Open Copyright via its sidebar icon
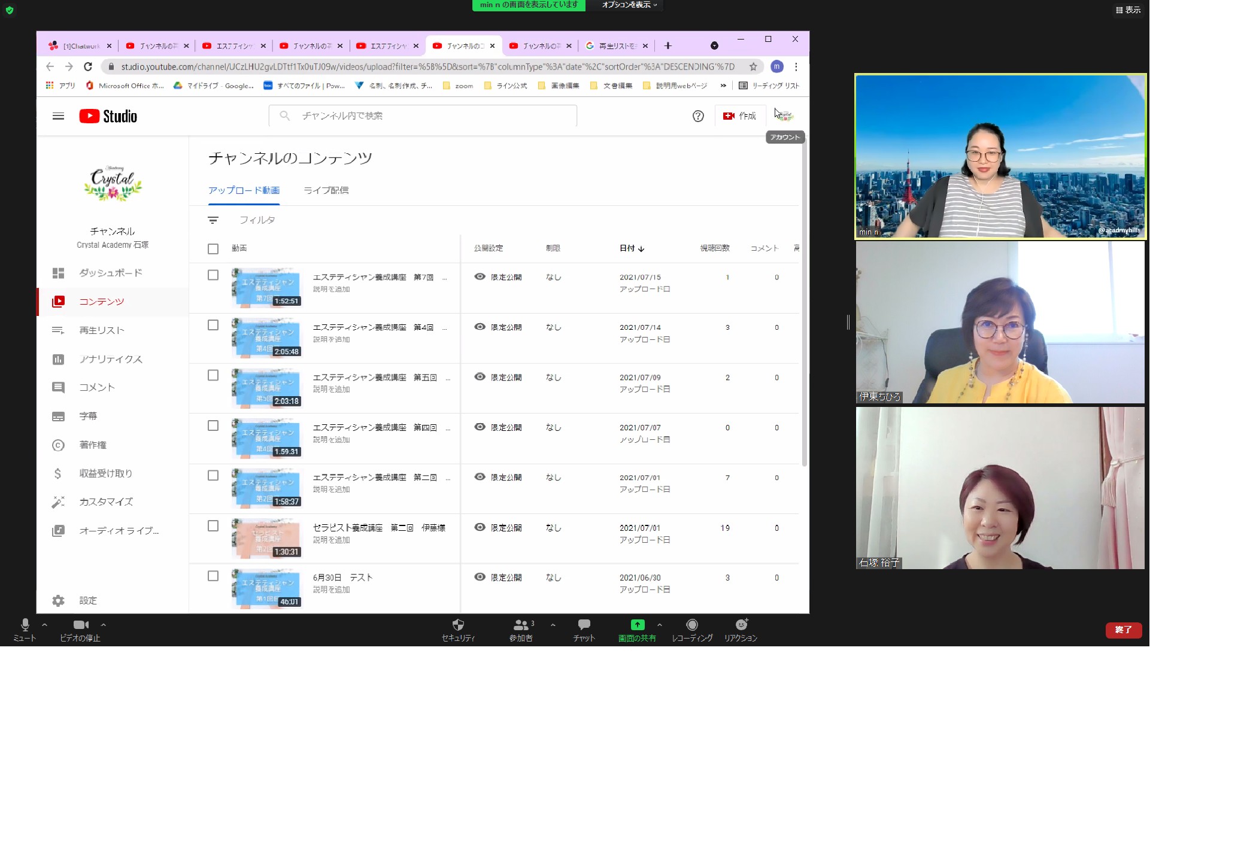 coord(58,445)
